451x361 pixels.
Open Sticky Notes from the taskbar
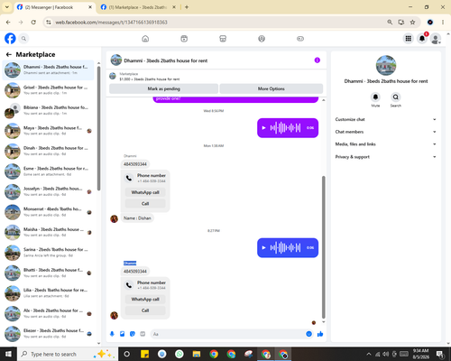click(144, 354)
